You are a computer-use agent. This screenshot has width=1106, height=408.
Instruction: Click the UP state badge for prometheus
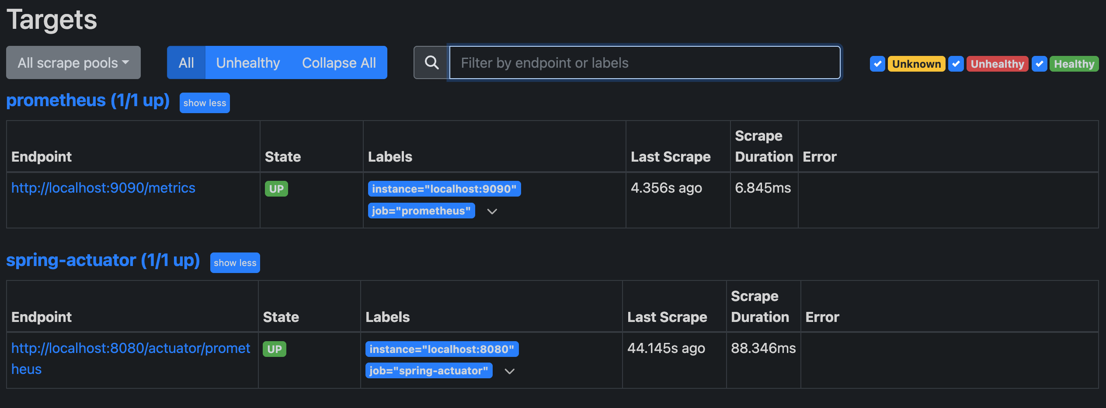tap(276, 189)
